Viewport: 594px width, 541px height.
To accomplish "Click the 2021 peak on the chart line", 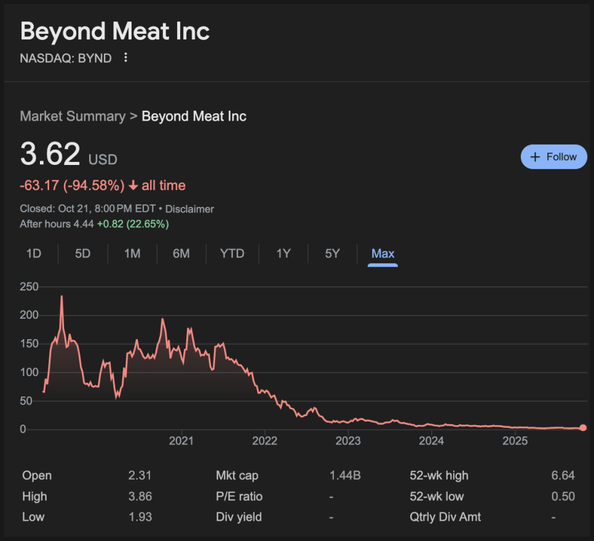I will click(188, 329).
